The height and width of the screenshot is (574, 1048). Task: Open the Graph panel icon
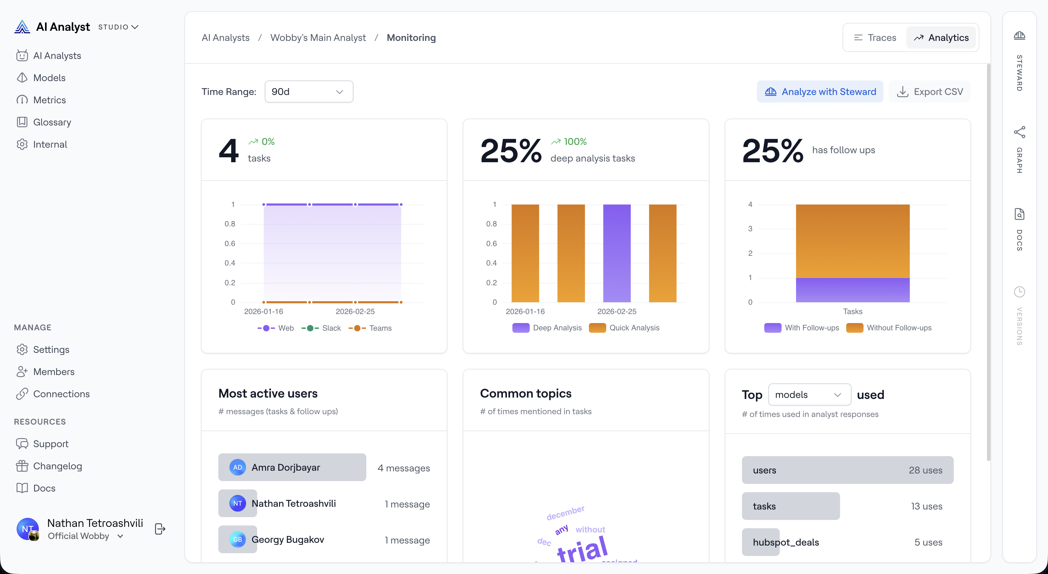[x=1019, y=132]
